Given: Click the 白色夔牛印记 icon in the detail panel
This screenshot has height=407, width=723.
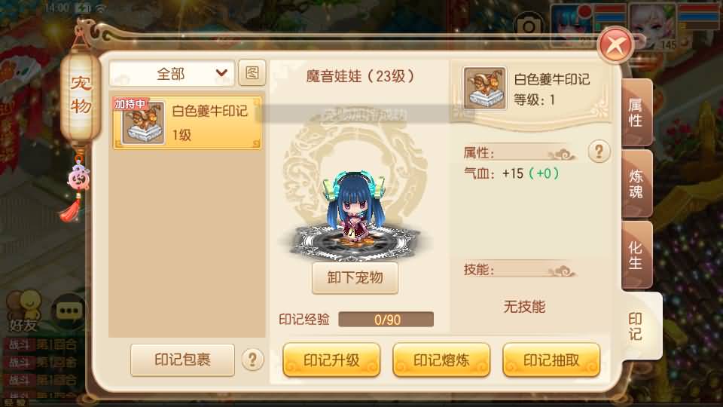Looking at the screenshot, I should tap(484, 87).
